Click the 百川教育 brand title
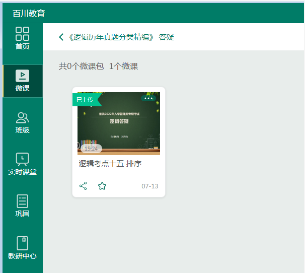Viewport: 305px width, 273px height. pos(29,14)
